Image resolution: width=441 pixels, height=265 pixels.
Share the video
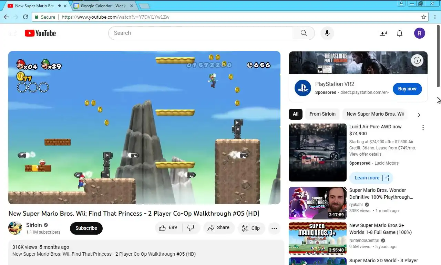[219, 228]
